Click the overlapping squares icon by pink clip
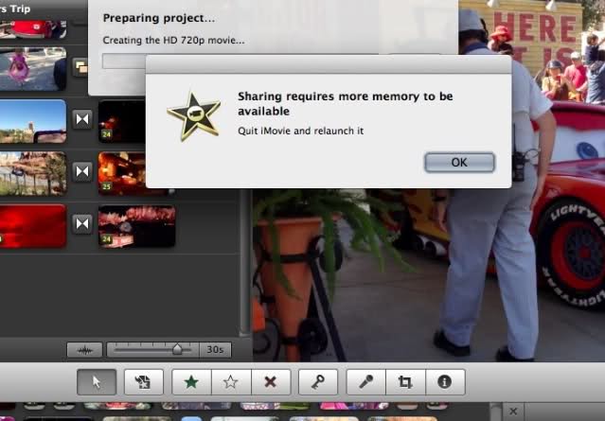 [x=80, y=67]
